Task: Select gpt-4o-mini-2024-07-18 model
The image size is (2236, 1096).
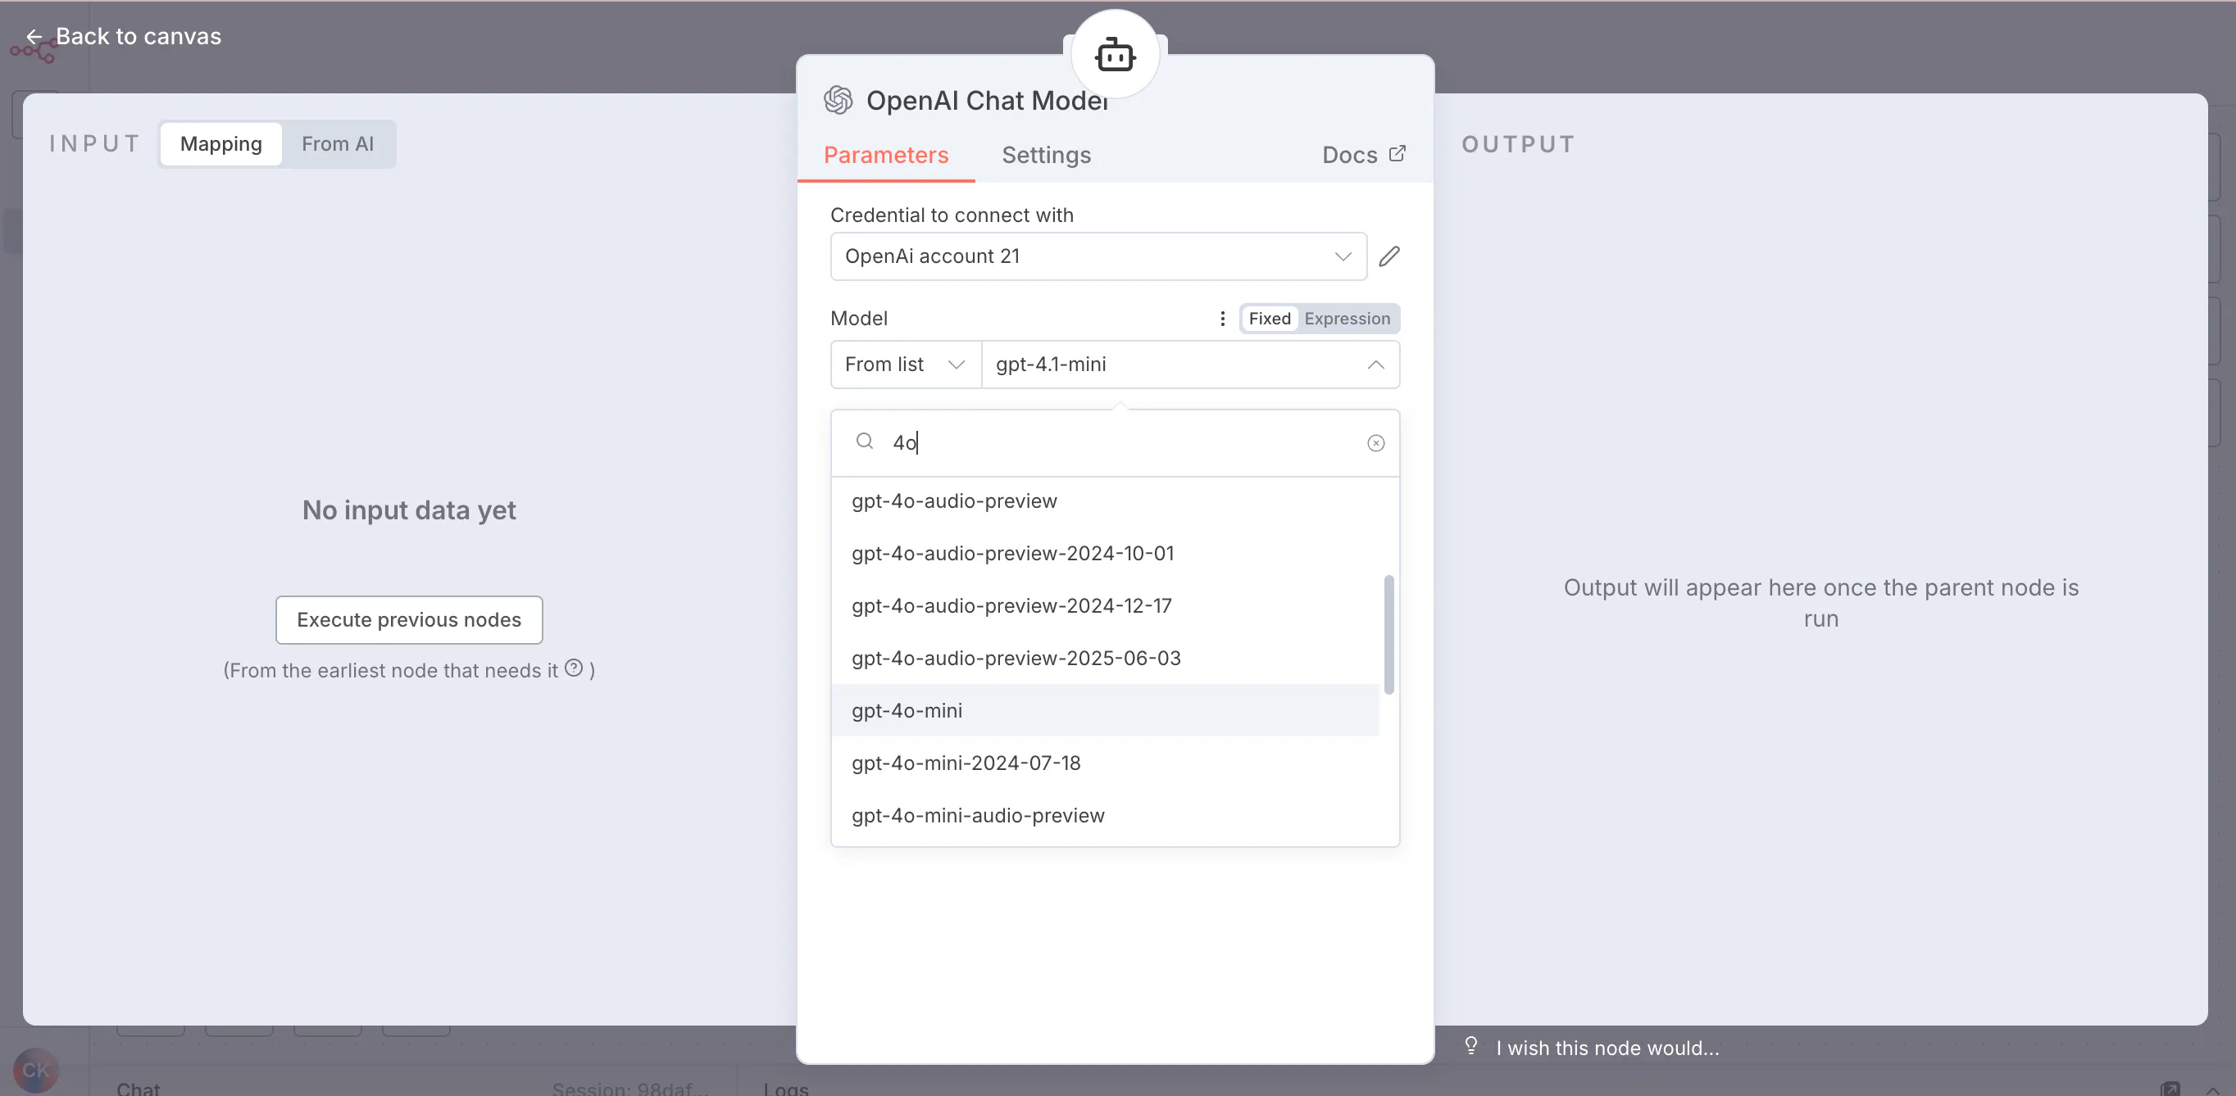Action: click(1105, 763)
